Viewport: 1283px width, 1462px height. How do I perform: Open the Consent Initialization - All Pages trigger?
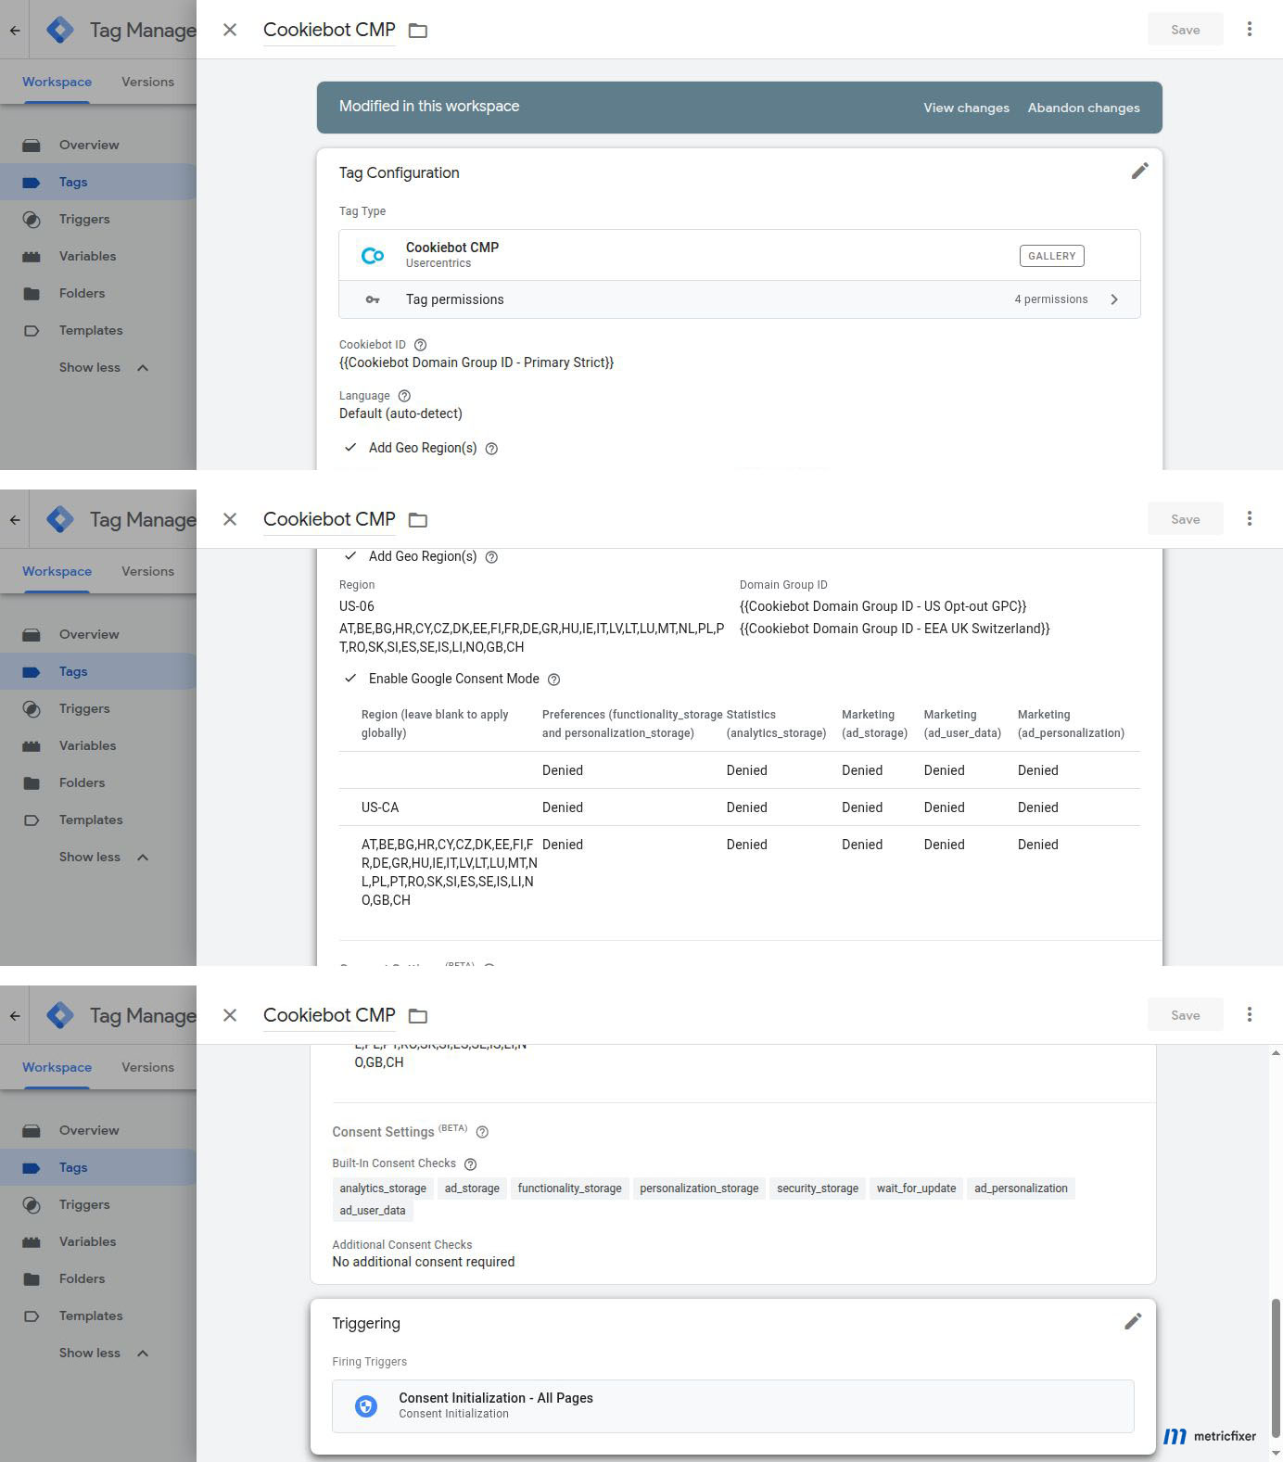click(732, 1405)
